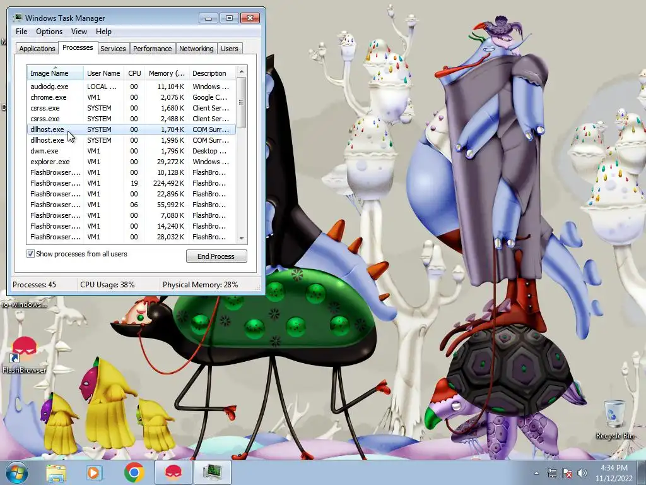Open network status tray icon
The width and height of the screenshot is (646, 485).
click(x=551, y=474)
